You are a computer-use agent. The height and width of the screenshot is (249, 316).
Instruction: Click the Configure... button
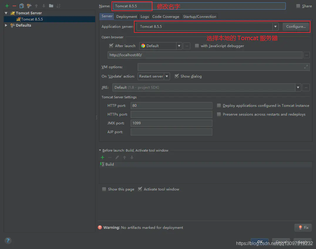click(x=296, y=27)
